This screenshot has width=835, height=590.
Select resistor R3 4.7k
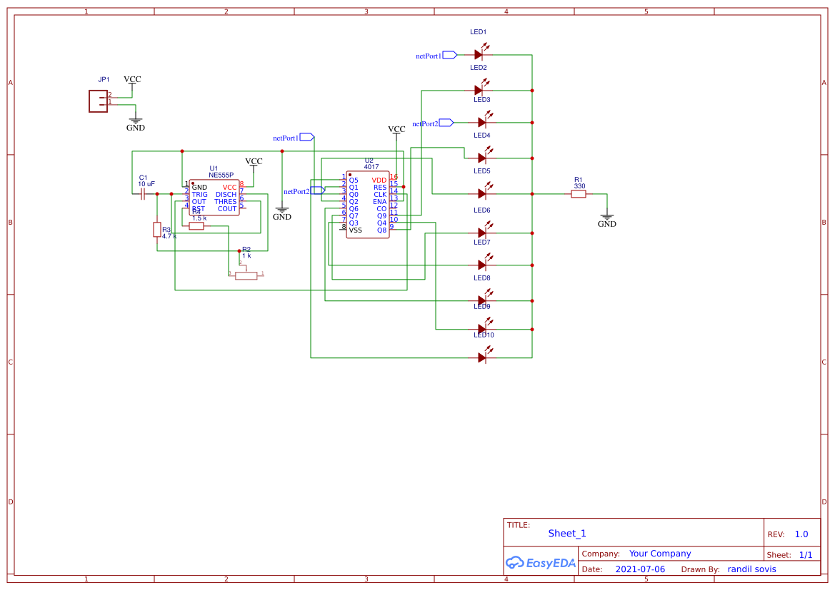(x=158, y=230)
